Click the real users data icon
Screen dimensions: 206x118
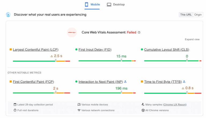(8, 15)
